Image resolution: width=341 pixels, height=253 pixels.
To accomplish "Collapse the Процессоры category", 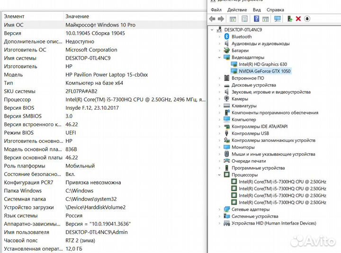I will pyautogui.click(x=219, y=175).
